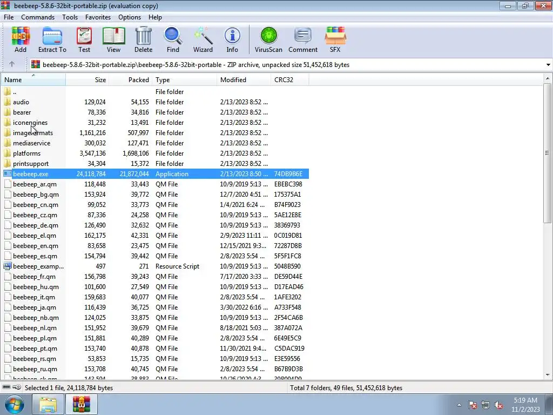This screenshot has height=415, width=553.
Task: Click the system clock 5:19 AM
Action: click(x=525, y=400)
